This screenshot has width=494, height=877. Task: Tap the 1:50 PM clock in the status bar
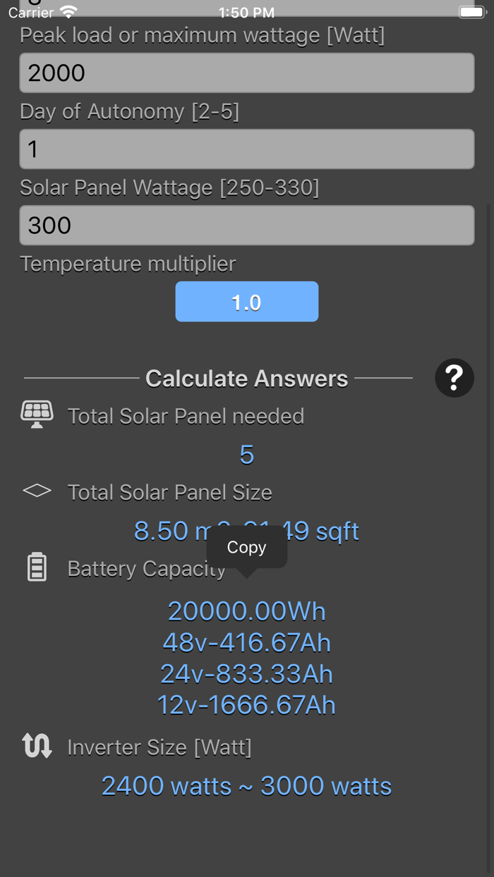pos(246,12)
